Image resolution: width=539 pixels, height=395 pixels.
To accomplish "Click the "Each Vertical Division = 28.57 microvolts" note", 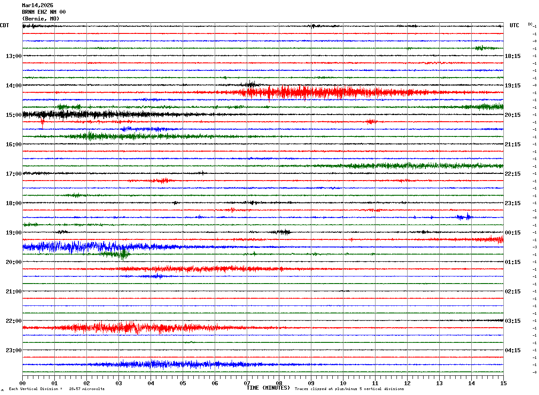I will coord(57,389).
